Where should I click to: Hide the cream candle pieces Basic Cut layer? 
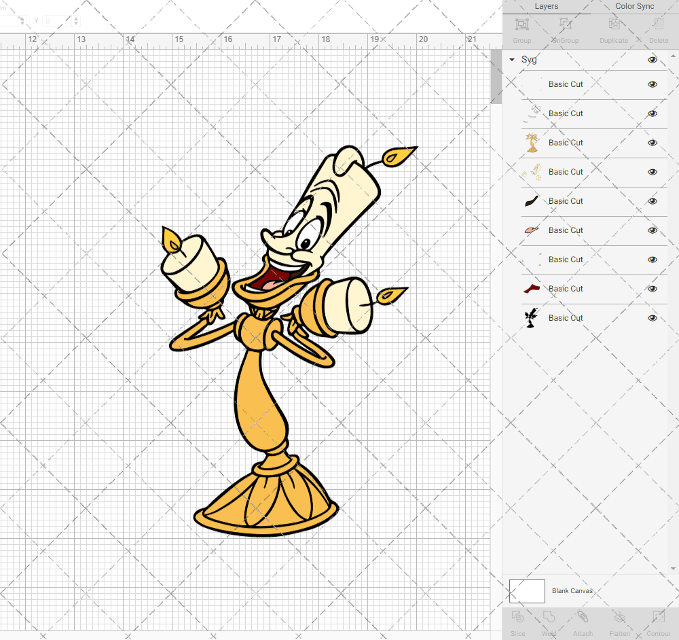click(652, 172)
